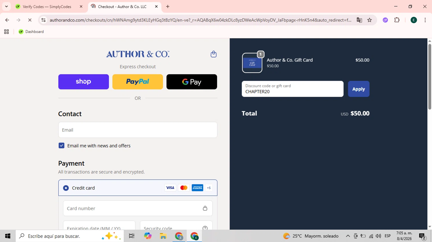Switch to Verify Codes — SimplyCodes tab
This screenshot has height=242, width=432.
pos(47,7)
